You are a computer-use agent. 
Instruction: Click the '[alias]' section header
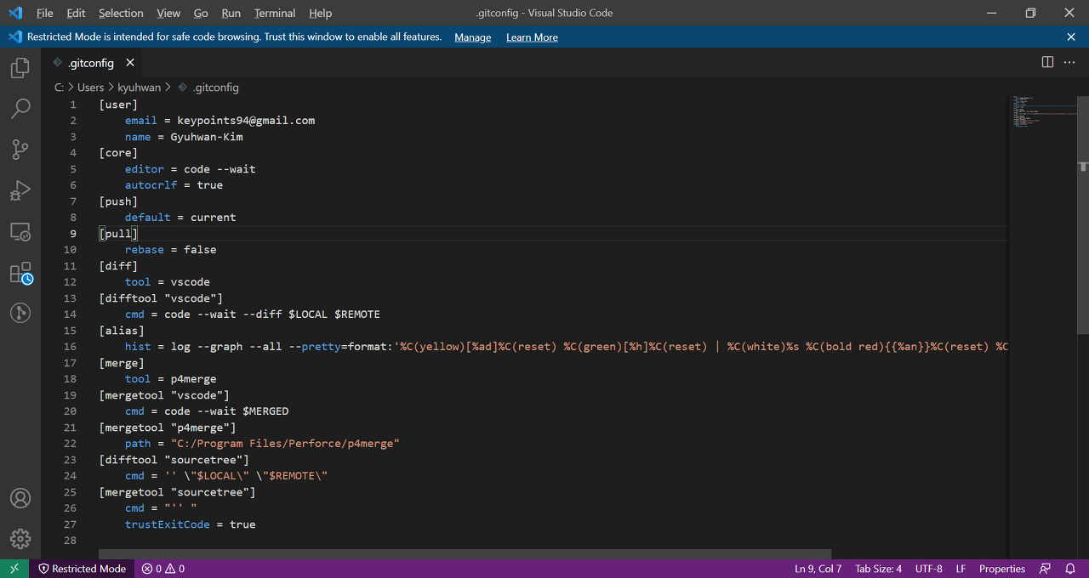coord(122,330)
